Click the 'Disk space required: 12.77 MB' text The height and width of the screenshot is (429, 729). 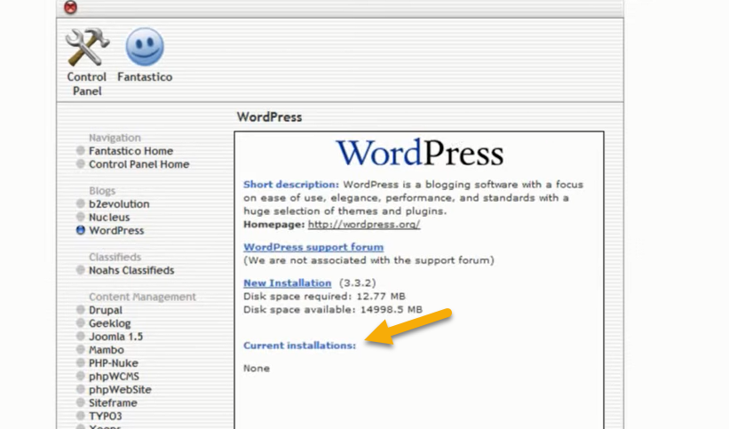pyautogui.click(x=324, y=297)
